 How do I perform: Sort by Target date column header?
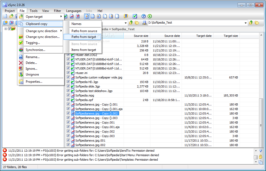point(198,36)
